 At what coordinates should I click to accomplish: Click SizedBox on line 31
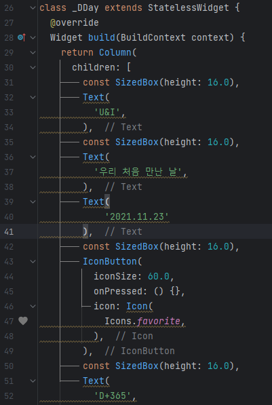(x=137, y=82)
